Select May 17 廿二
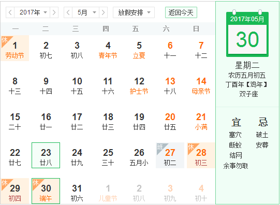This screenshot has height=205, width=280. tap(77, 120)
